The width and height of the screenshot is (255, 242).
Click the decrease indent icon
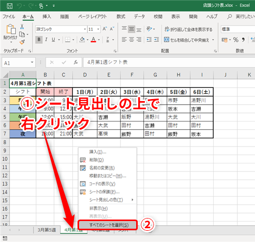[x=149, y=40]
